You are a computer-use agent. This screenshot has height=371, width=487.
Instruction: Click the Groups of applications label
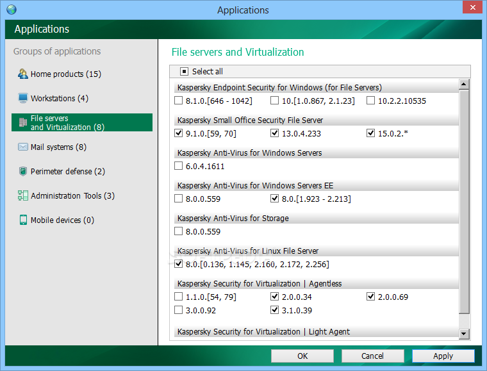point(57,51)
